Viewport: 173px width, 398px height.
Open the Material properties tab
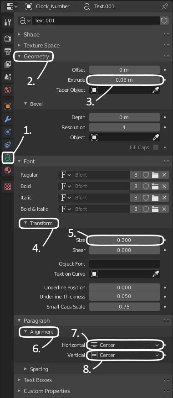(x=8, y=170)
